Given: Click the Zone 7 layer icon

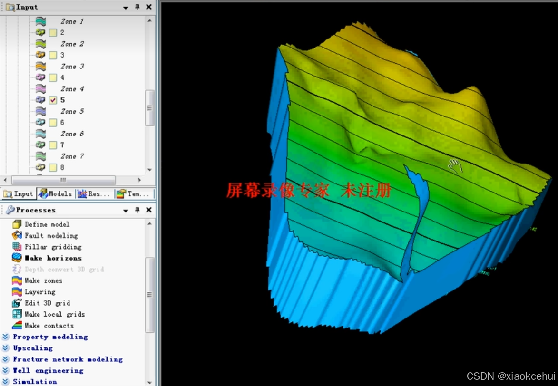Looking at the screenshot, I should coord(40,156).
